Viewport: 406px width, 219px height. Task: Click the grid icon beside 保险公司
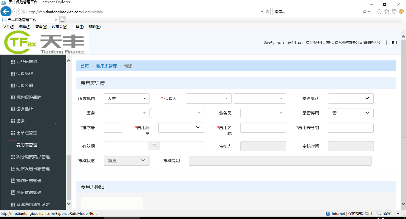13,85
